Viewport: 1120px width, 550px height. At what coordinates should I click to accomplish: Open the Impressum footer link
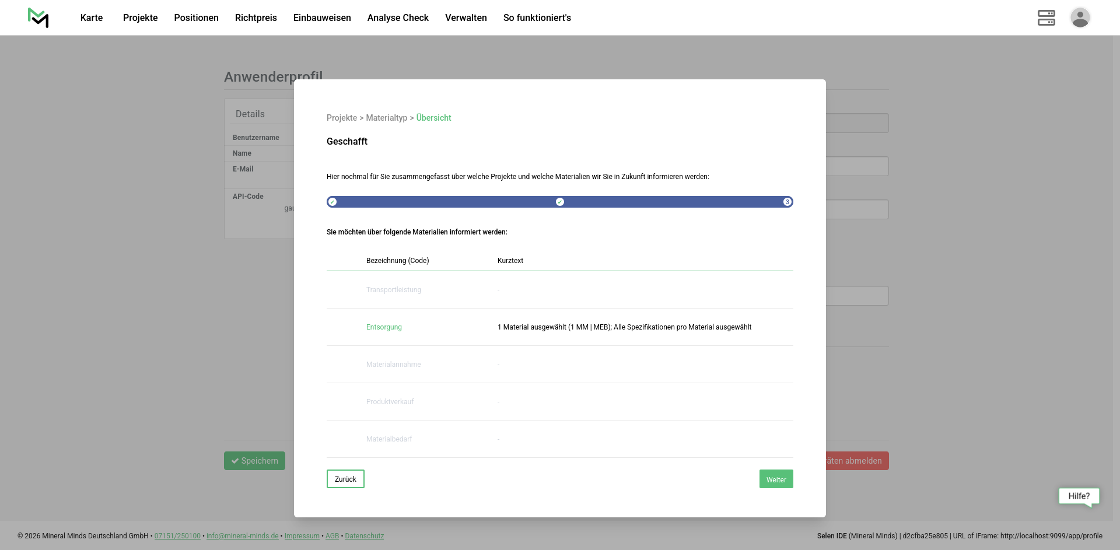tap(302, 536)
